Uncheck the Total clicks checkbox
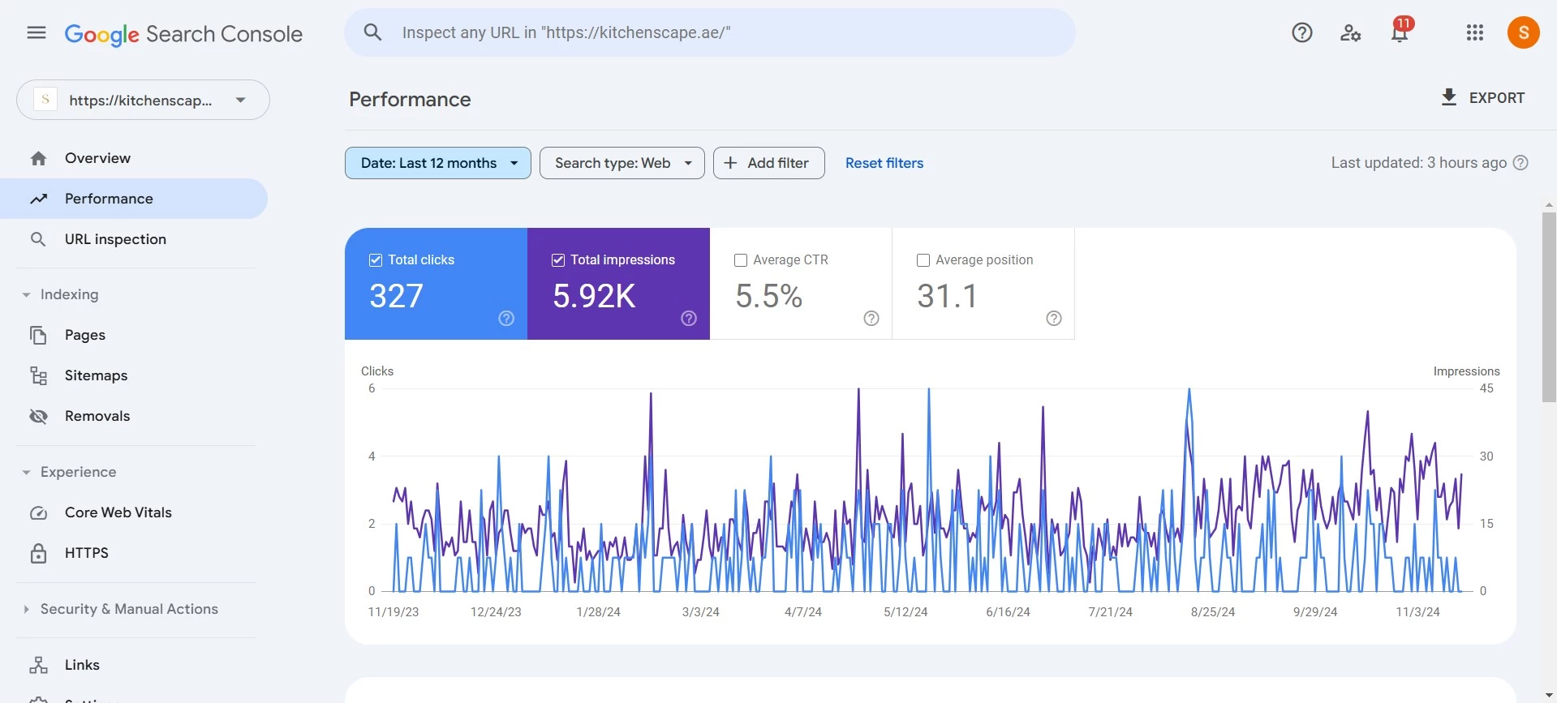 (376, 260)
